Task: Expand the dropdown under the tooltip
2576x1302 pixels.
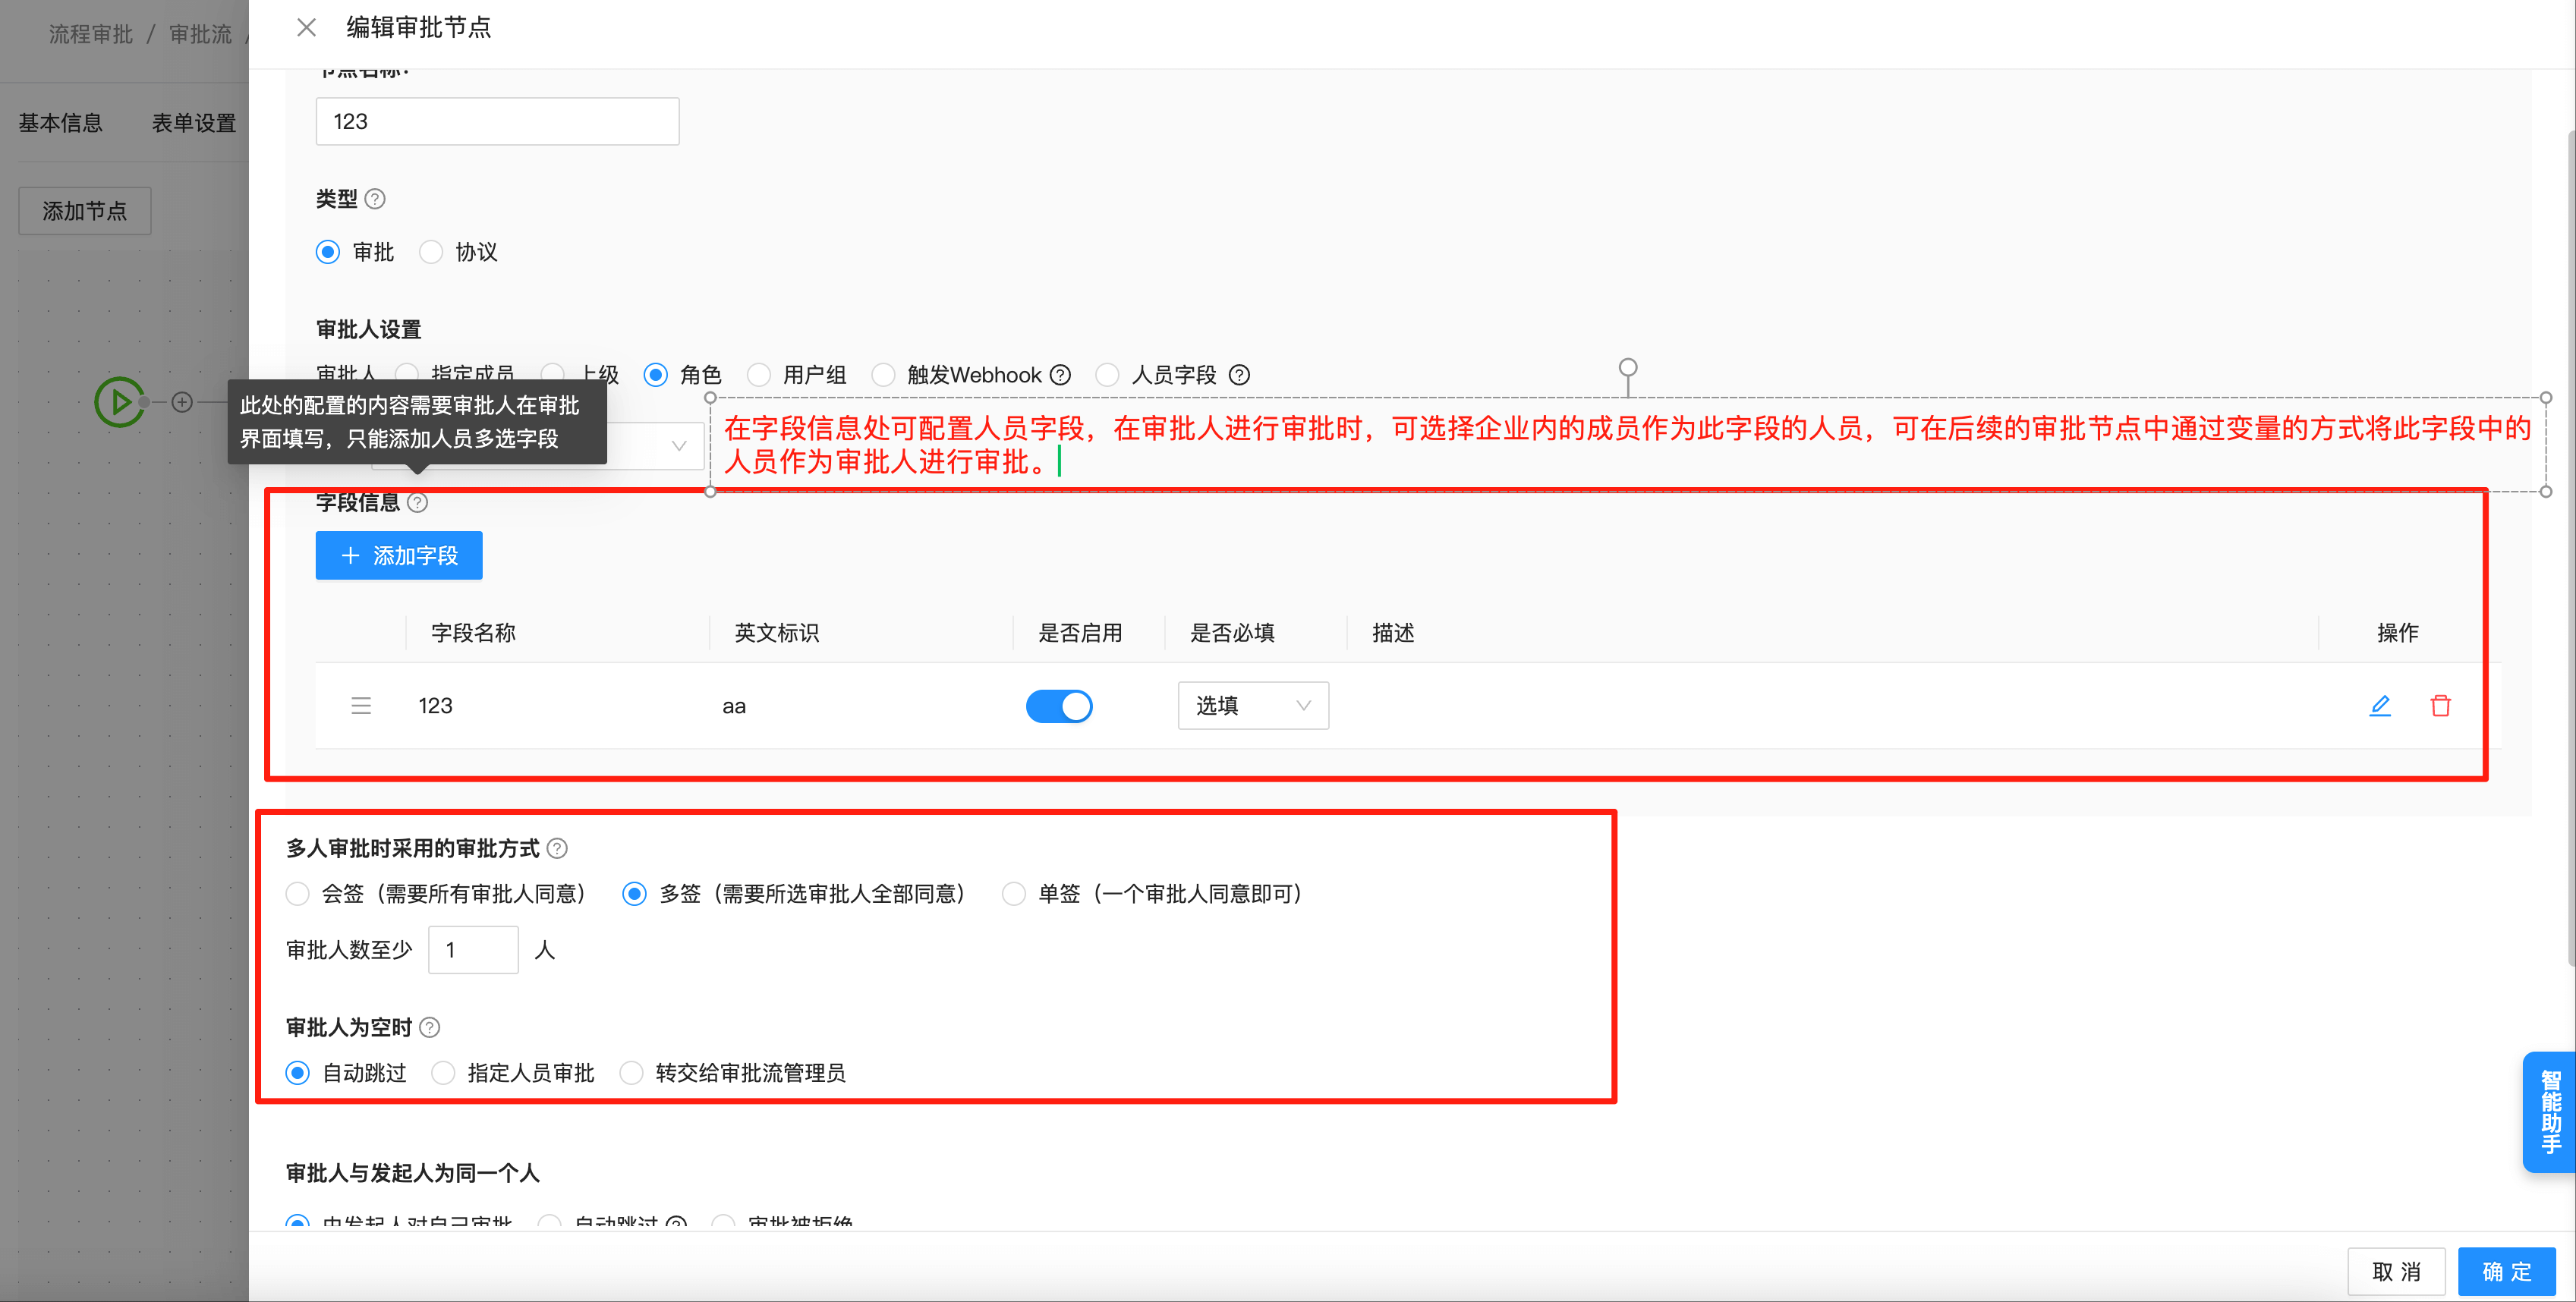Action: click(x=678, y=446)
